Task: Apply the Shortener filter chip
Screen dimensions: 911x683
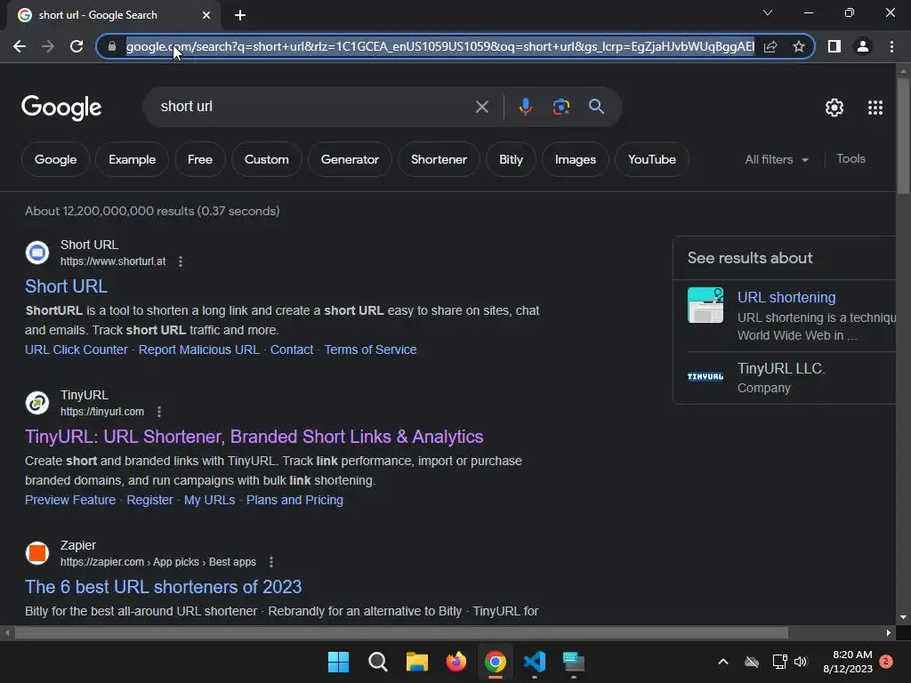Action: point(439,159)
